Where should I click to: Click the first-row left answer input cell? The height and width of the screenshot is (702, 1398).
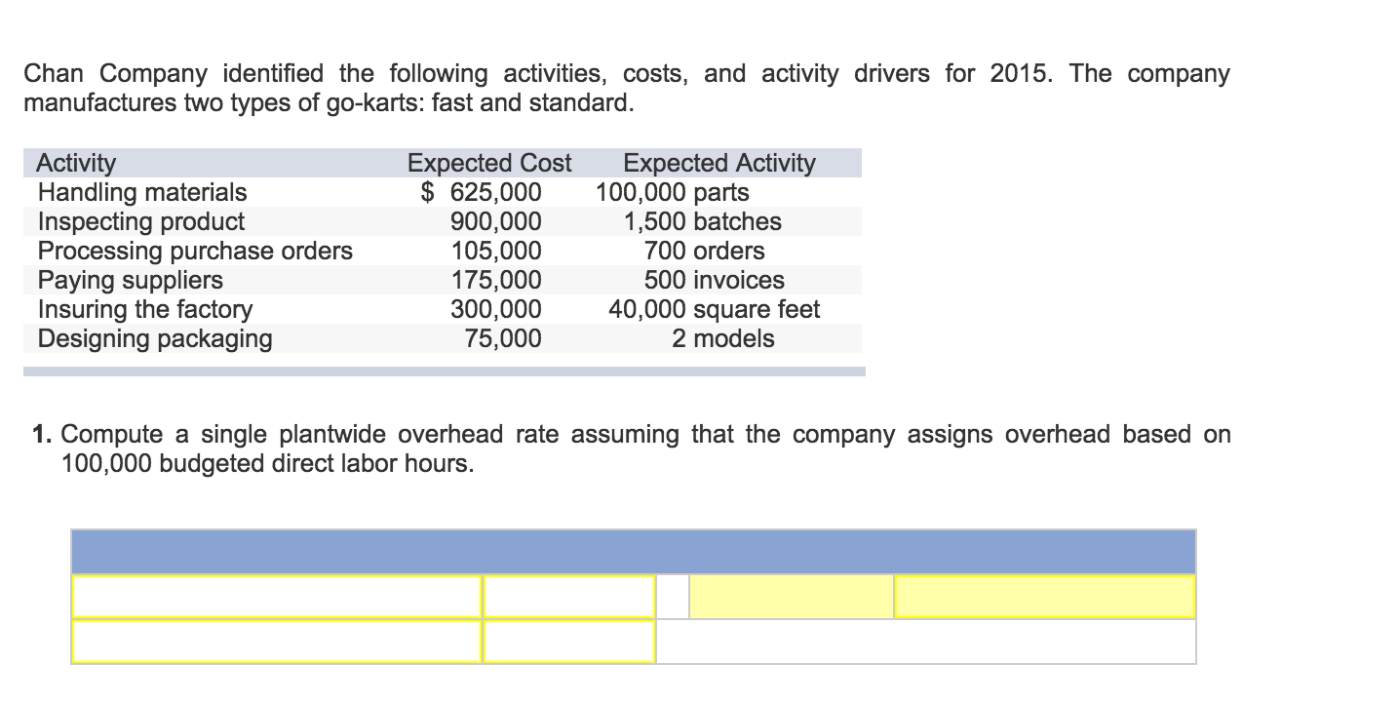coord(277,596)
